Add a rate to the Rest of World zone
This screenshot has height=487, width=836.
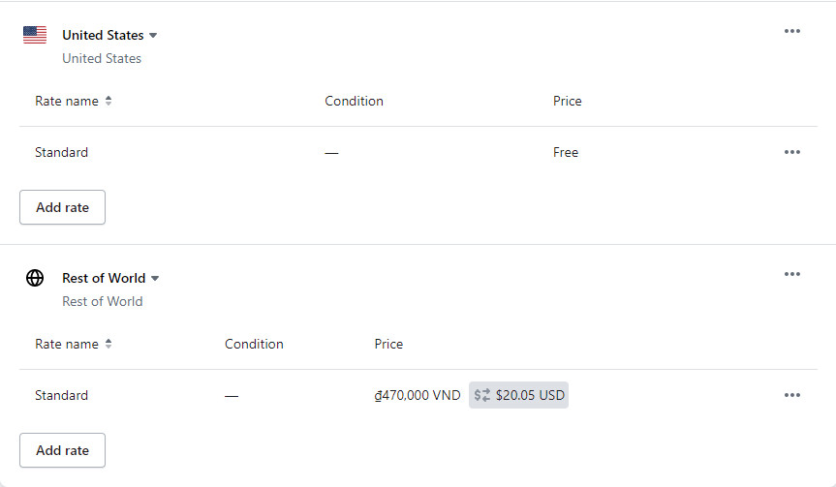tap(62, 450)
